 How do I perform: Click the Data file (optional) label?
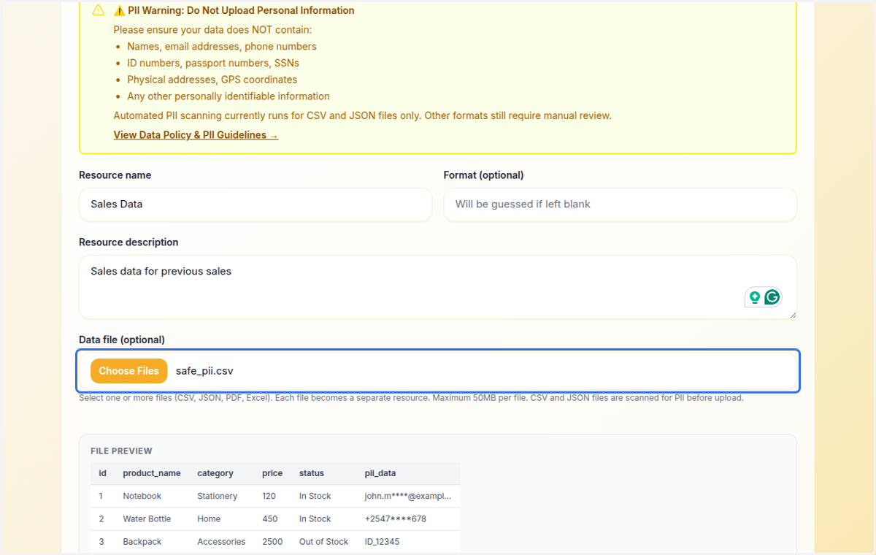click(122, 340)
